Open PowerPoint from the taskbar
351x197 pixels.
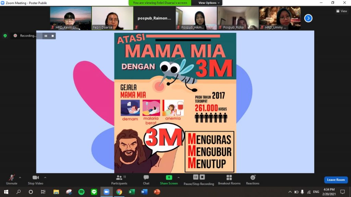(x=157, y=192)
